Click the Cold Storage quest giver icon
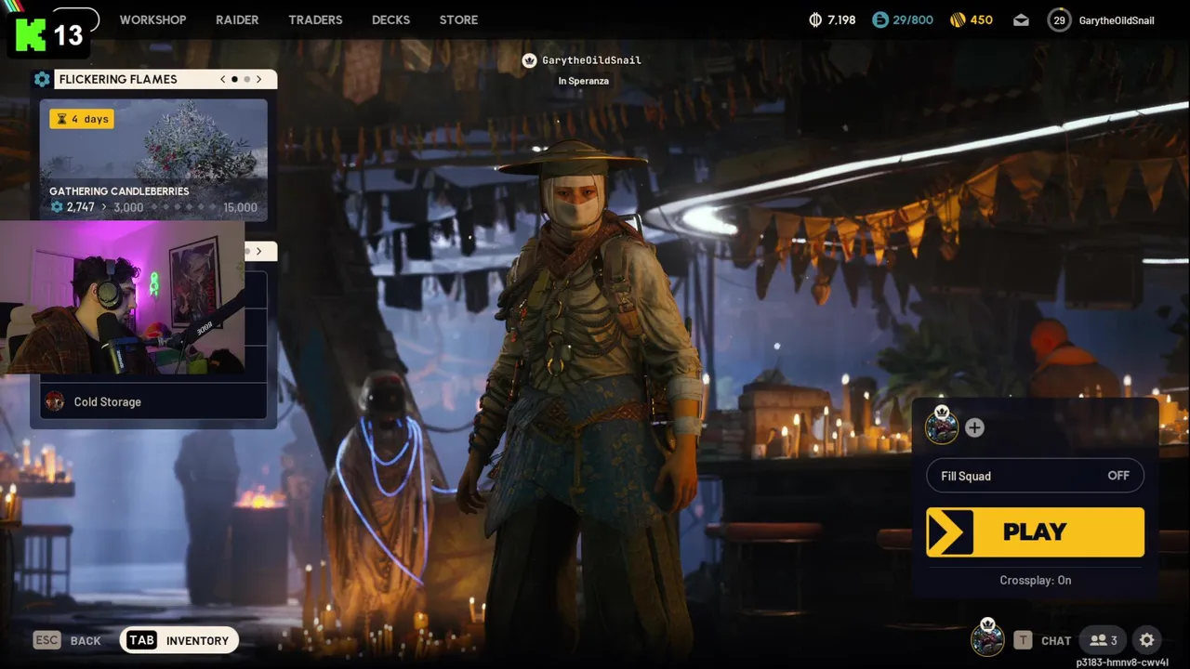1190x669 pixels. pos(55,401)
